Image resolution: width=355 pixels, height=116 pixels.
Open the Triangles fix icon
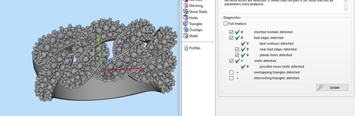(186, 24)
